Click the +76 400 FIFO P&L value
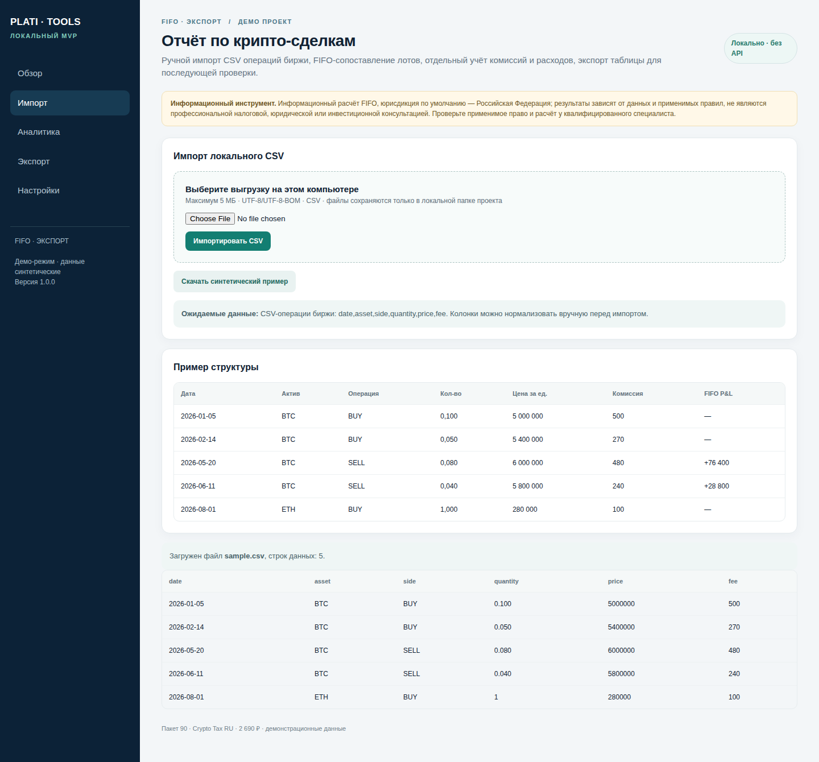This screenshot has height=762, width=819. [x=717, y=463]
